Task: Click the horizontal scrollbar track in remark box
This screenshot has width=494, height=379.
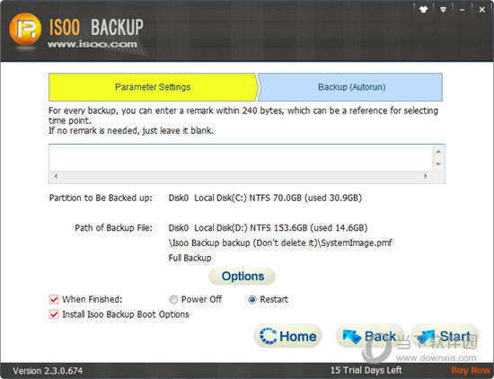Action: [x=241, y=176]
